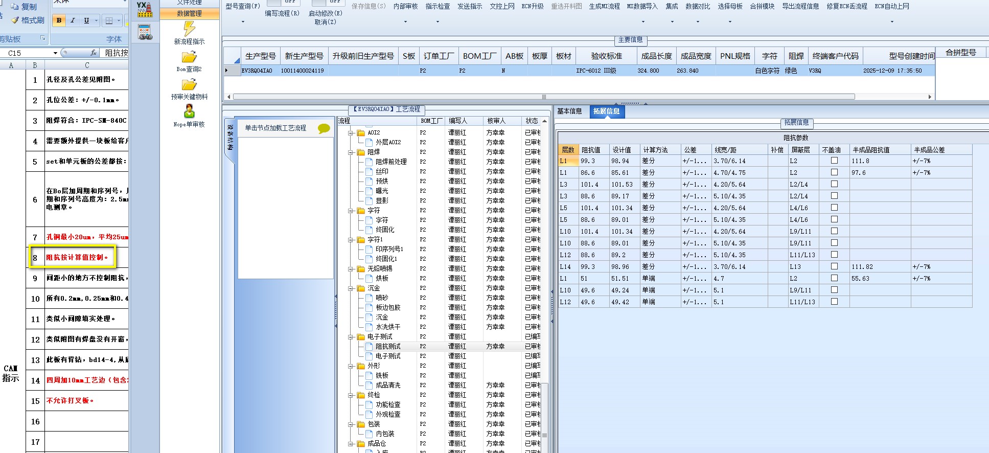Toggle Italic formatting in Excel
Viewport: 989px width, 453px height.
tap(73, 20)
